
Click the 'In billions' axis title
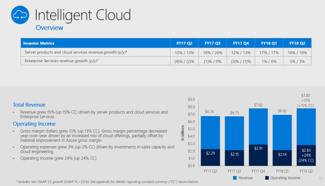coord(182,133)
